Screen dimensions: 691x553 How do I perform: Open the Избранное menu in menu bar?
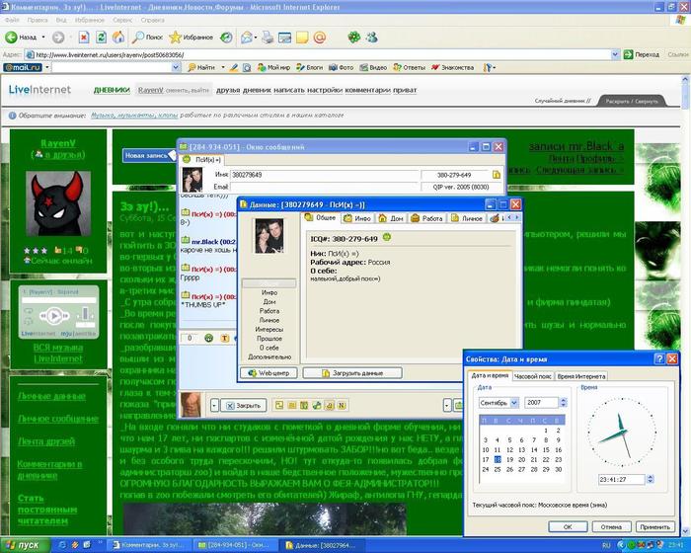[x=90, y=20]
